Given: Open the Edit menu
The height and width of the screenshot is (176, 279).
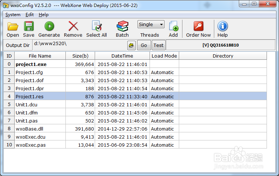Looking at the screenshot, I should [x=30, y=15].
